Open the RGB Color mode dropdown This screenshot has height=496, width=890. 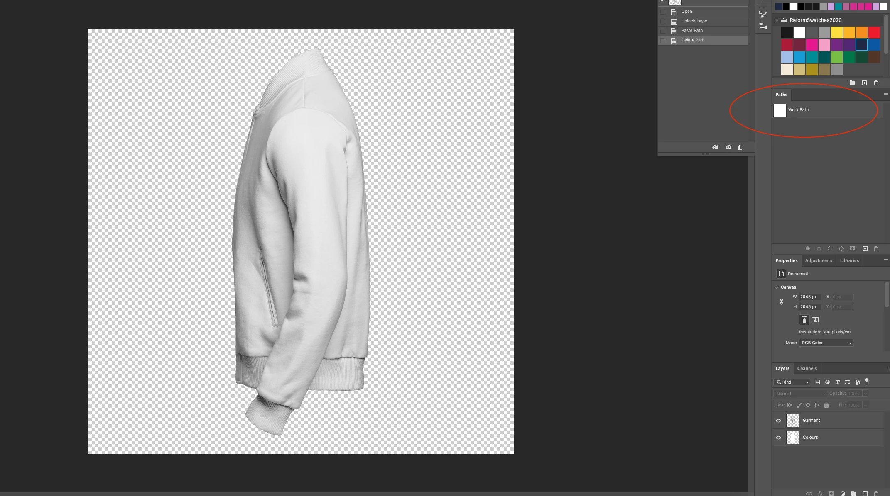click(x=826, y=343)
